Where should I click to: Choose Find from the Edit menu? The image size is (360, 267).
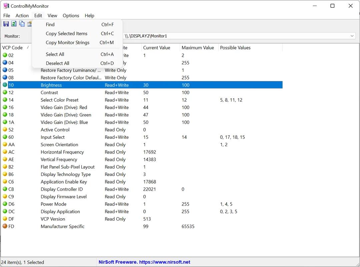pyautogui.click(x=77, y=24)
